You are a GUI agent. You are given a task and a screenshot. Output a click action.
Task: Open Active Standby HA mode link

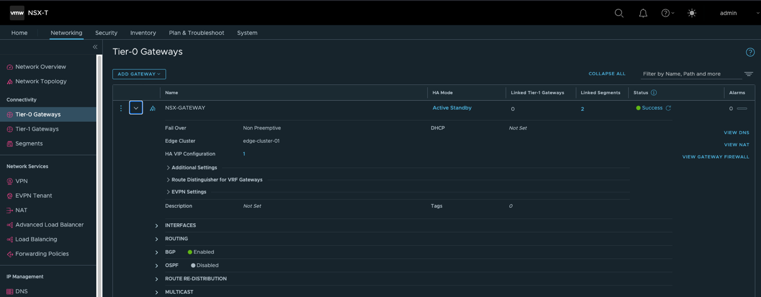pyautogui.click(x=452, y=108)
